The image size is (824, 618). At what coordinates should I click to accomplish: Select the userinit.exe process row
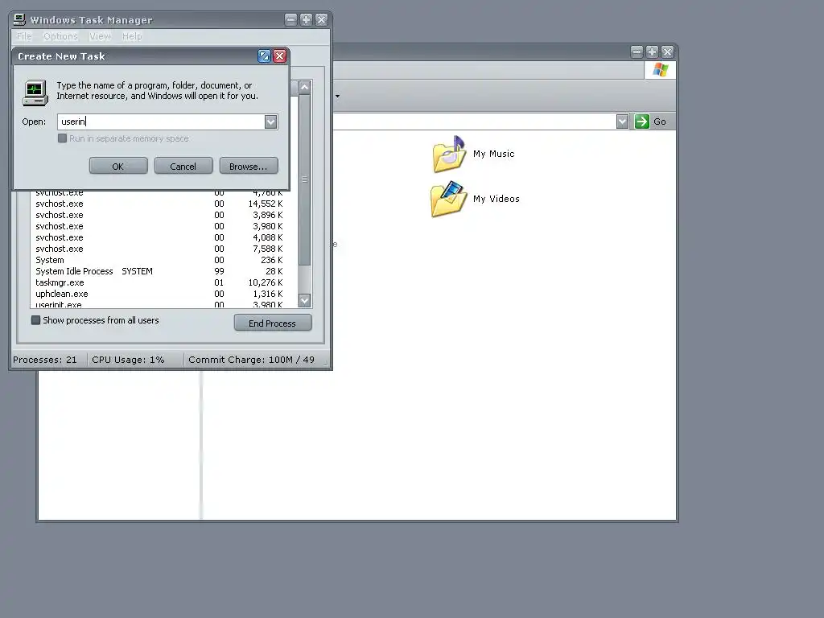tap(159, 304)
